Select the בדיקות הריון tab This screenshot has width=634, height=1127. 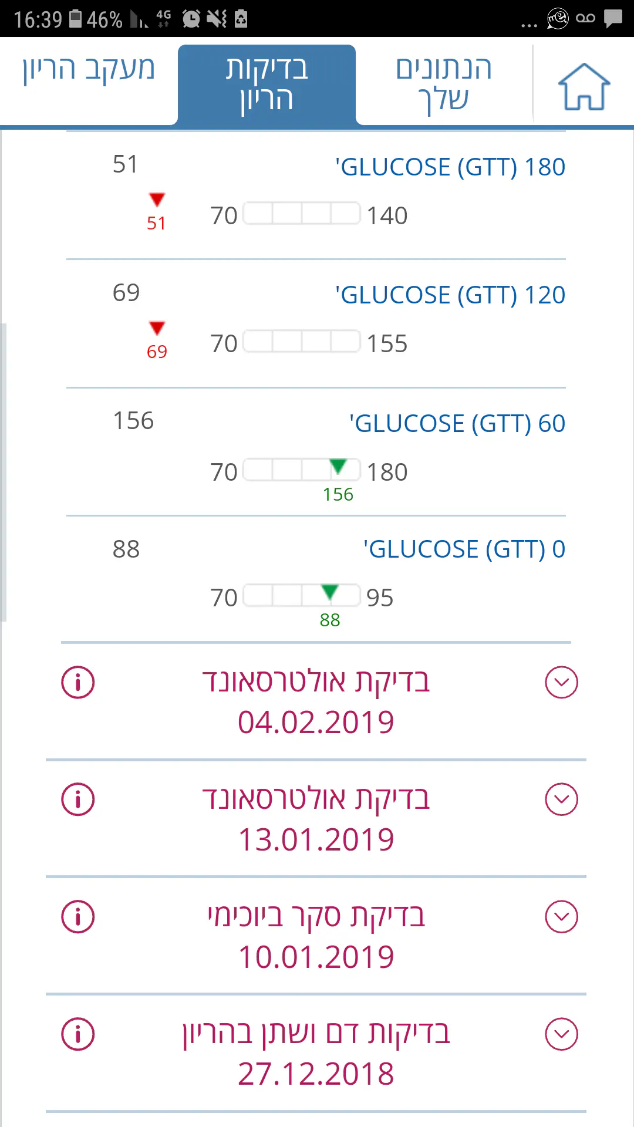tap(267, 84)
